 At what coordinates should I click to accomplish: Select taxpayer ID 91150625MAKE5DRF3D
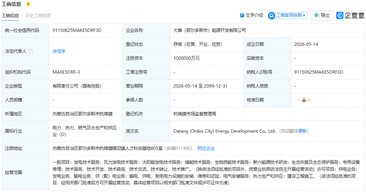click(x=319, y=72)
